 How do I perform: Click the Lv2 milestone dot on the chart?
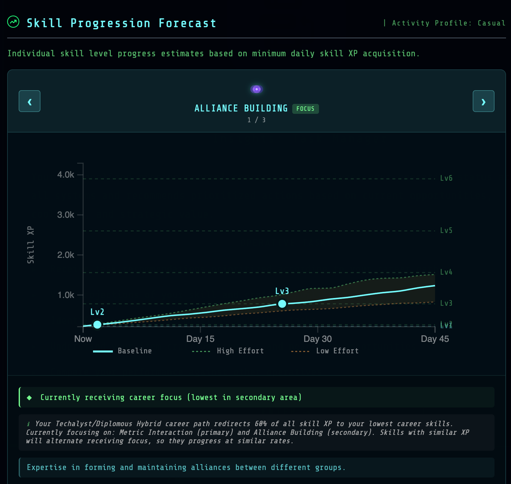(x=97, y=324)
